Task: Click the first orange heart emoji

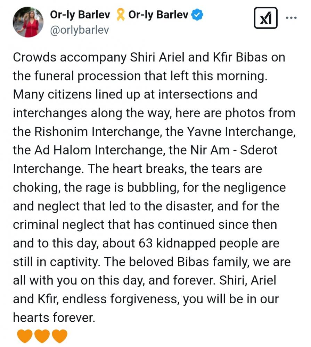Action: [x=25, y=336]
